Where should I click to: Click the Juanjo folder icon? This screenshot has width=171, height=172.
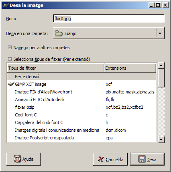pyautogui.click(x=59, y=33)
